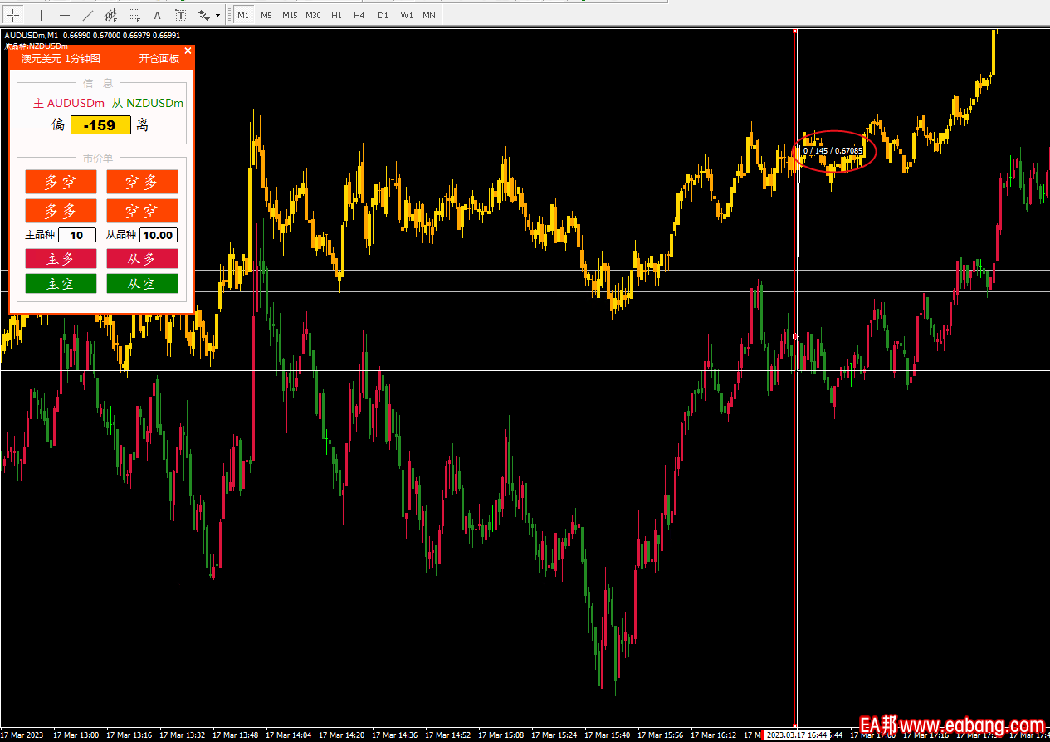The image size is (1050, 742).
Task: Click the yellow -159 deviation value
Action: click(x=101, y=125)
